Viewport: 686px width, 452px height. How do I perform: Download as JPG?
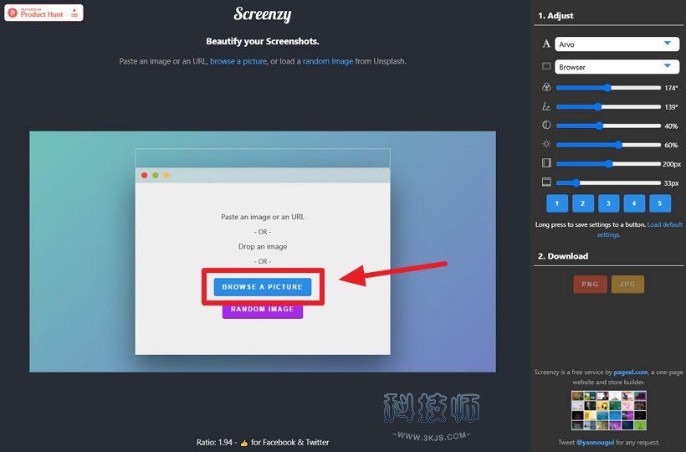(627, 285)
